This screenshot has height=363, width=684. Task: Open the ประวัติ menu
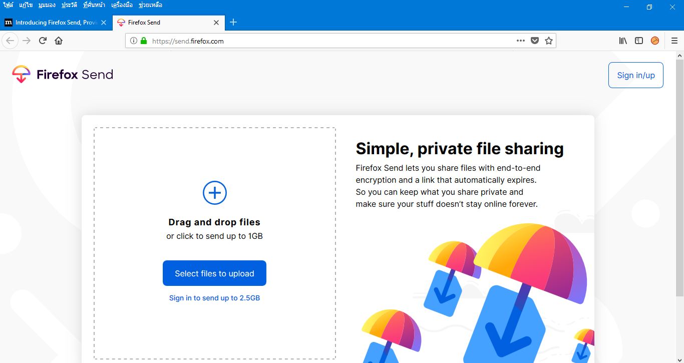[x=69, y=5]
